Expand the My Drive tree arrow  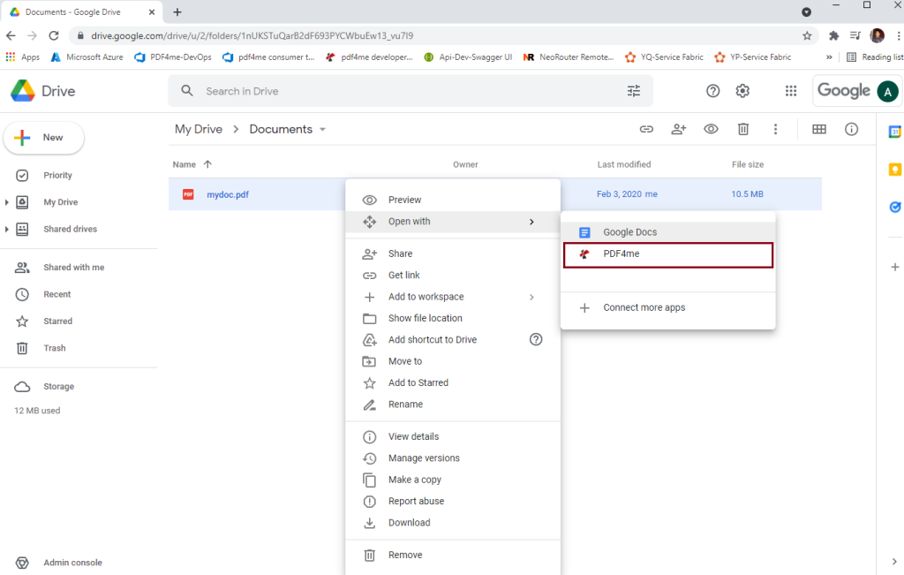click(6, 202)
